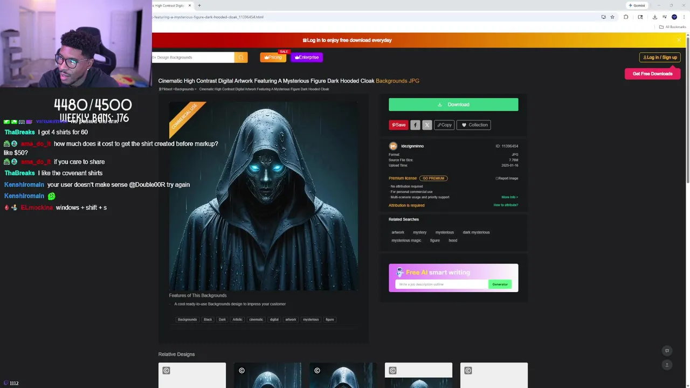The image size is (690, 388).
Task: Open the Log in / Sign up dialog
Action: click(x=660, y=57)
